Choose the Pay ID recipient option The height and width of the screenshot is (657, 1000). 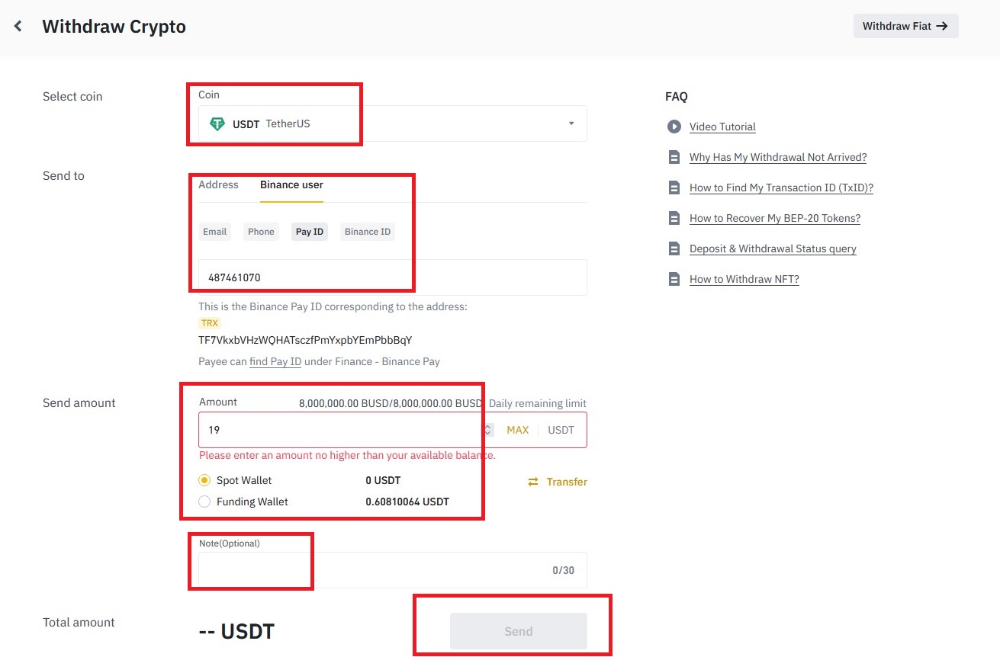pyautogui.click(x=310, y=232)
